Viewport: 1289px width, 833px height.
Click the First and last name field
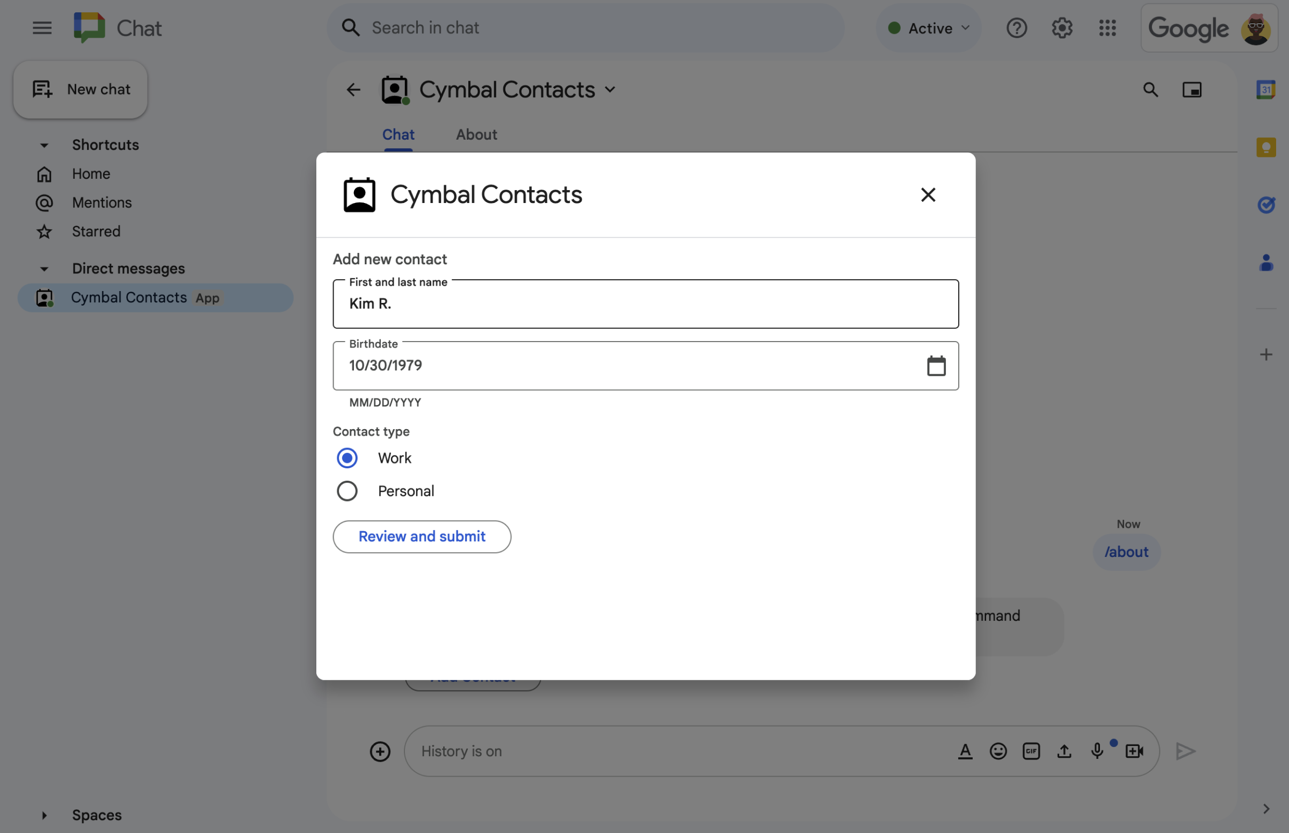[x=646, y=303]
